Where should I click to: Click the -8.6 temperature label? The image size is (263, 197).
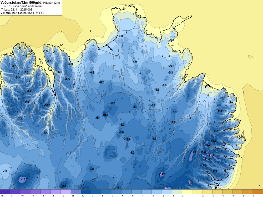pos(135,107)
